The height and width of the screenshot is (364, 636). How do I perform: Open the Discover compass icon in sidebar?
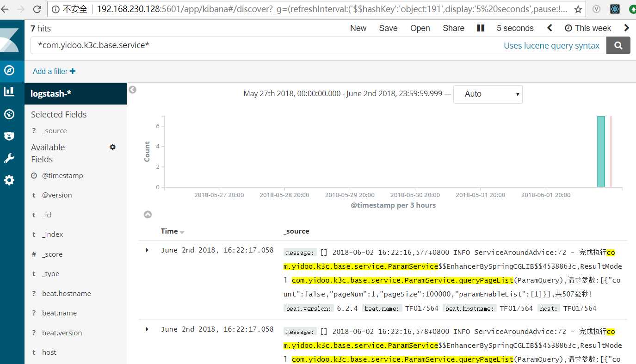[9, 70]
